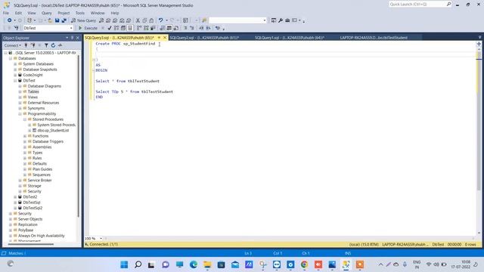Click the search magnifier in Quick Launch

[448, 4]
